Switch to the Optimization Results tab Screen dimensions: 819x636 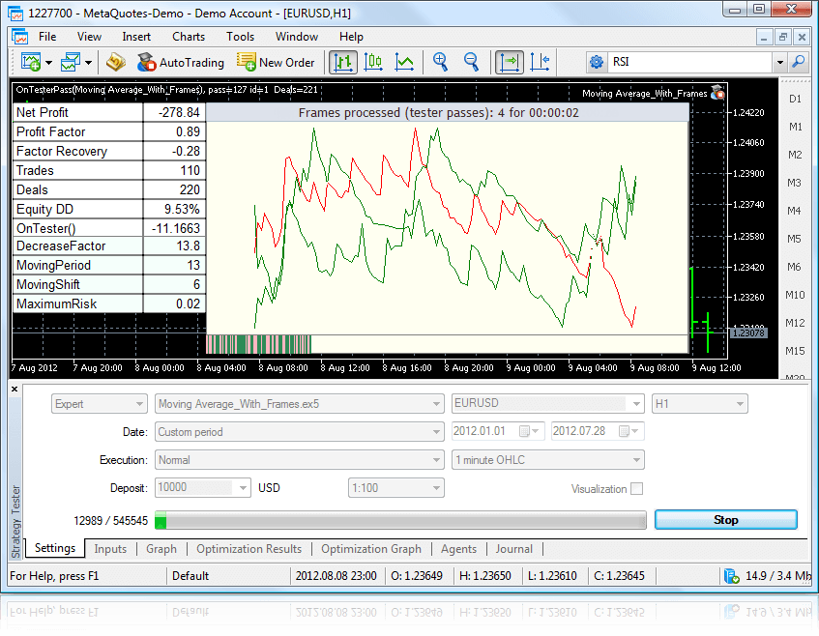pyautogui.click(x=249, y=549)
